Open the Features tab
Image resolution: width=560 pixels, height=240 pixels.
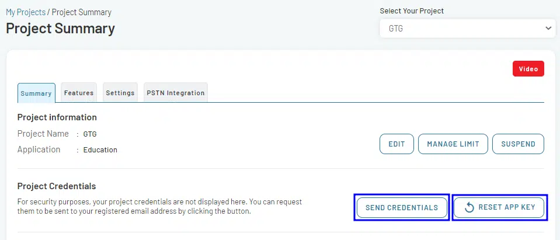pyautogui.click(x=79, y=93)
